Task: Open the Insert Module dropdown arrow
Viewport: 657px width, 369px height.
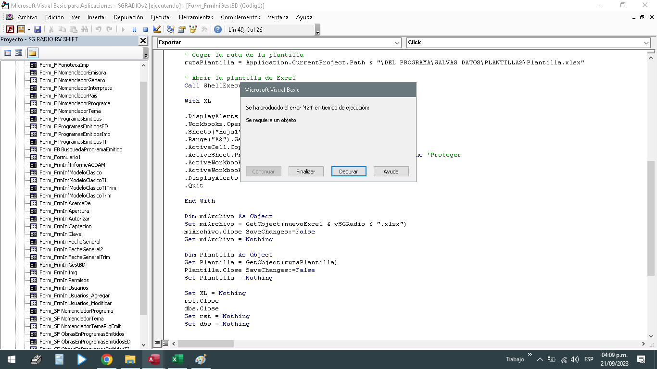Action: click(29, 29)
